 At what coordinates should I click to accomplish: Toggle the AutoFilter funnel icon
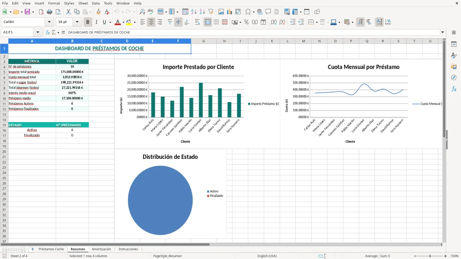coord(211,12)
